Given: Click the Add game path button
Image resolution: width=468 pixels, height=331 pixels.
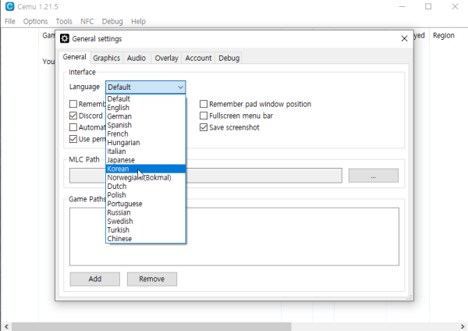Looking at the screenshot, I should point(94,279).
